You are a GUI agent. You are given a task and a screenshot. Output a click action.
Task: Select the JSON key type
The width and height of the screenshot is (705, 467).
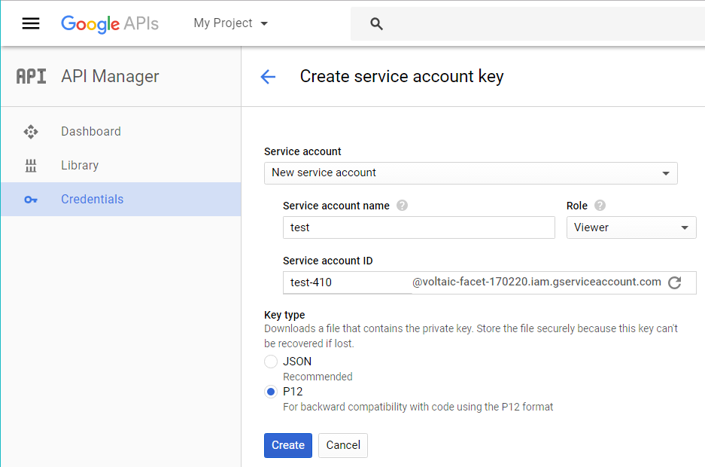click(271, 362)
